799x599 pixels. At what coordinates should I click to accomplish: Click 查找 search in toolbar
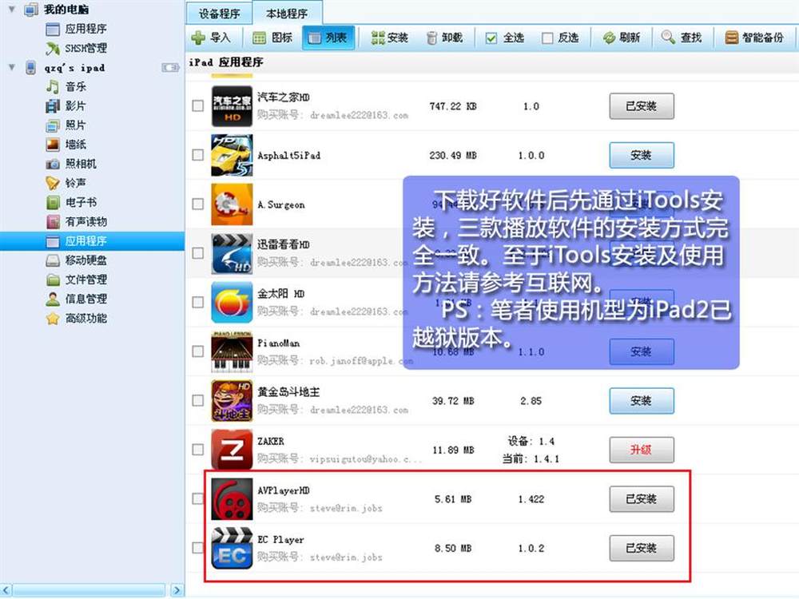coord(682,38)
